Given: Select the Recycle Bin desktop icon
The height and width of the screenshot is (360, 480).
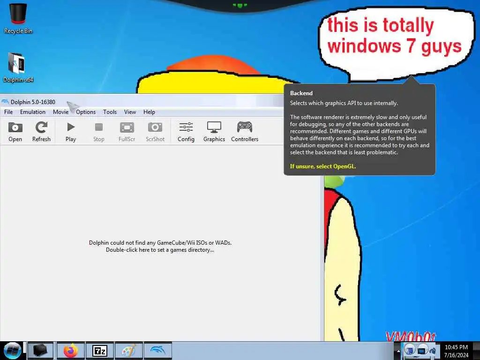Looking at the screenshot, I should tap(18, 18).
